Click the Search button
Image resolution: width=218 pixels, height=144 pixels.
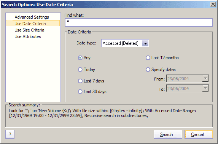tap(168, 134)
